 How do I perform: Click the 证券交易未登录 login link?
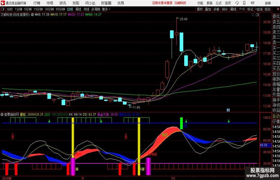click(x=162, y=3)
